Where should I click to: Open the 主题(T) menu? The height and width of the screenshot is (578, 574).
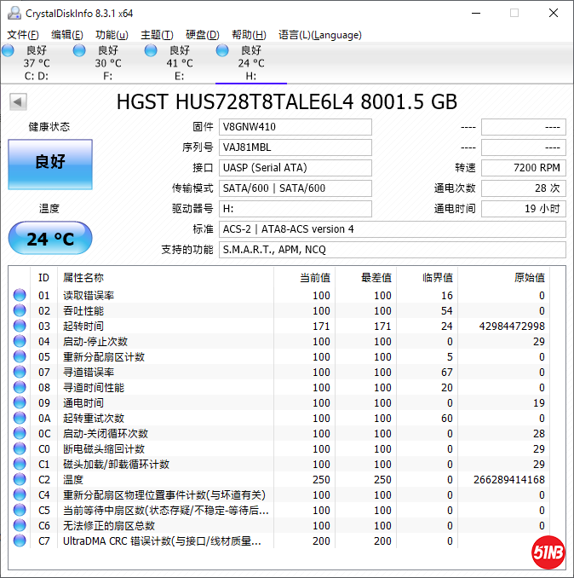[157, 35]
